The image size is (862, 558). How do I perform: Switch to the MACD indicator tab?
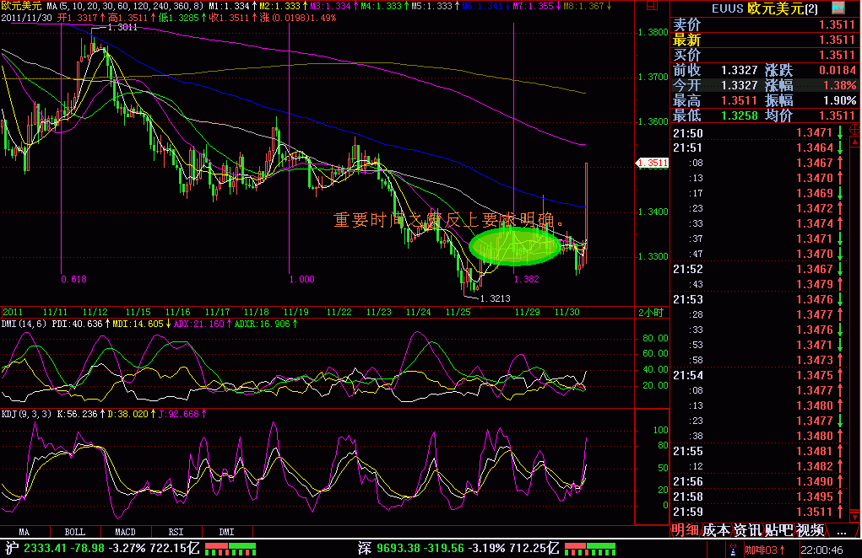[x=125, y=532]
